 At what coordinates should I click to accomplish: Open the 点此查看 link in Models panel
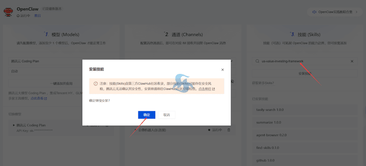tap(37, 98)
